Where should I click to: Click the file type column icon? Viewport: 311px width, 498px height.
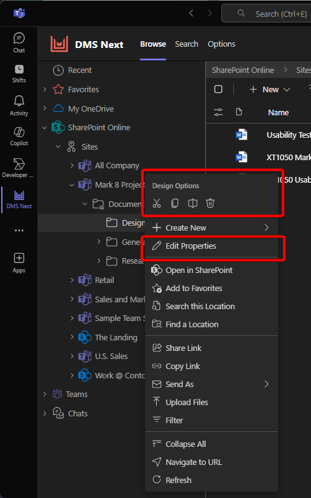239,112
